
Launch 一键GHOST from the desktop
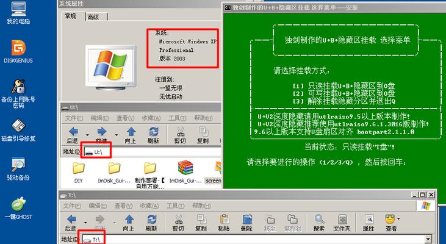pos(18,208)
